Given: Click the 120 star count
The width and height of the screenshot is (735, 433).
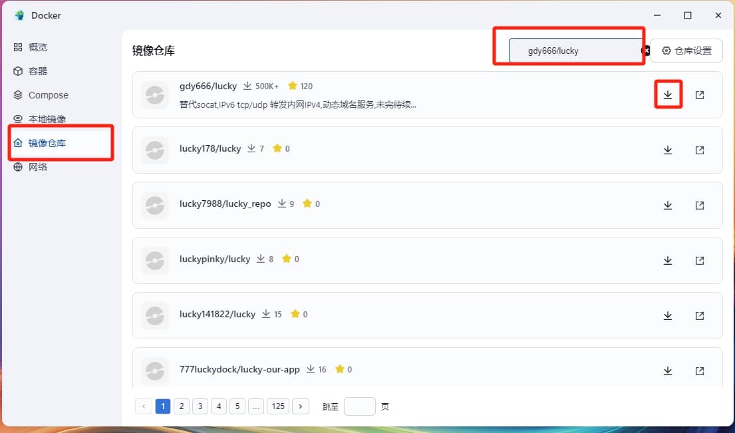Looking at the screenshot, I should coord(307,86).
